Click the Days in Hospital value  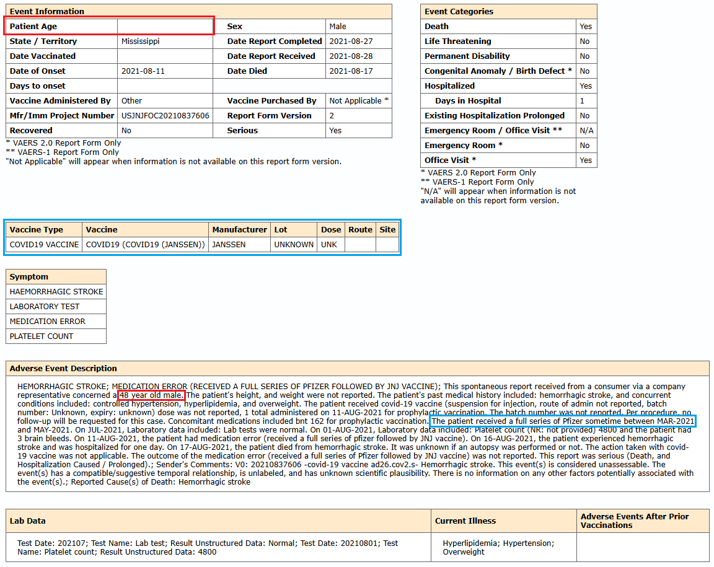tap(582, 100)
